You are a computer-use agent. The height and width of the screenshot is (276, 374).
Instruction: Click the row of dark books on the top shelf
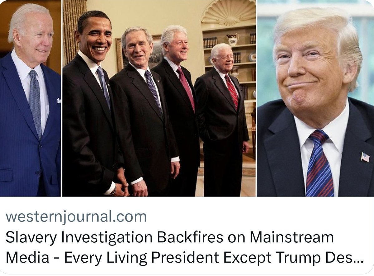[x=210, y=42]
